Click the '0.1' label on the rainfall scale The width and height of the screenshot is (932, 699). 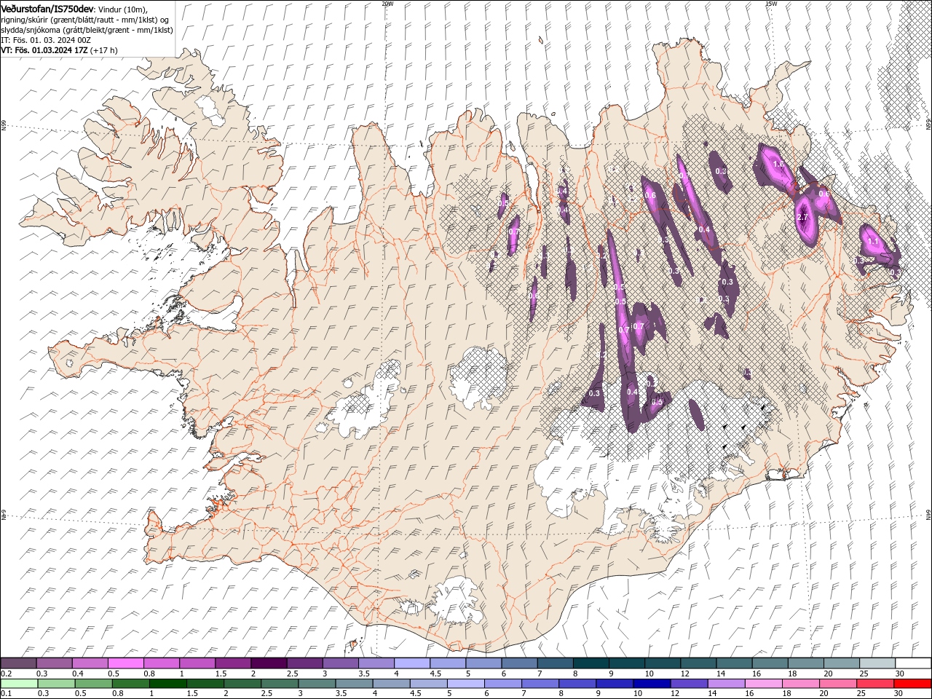pos(6,694)
